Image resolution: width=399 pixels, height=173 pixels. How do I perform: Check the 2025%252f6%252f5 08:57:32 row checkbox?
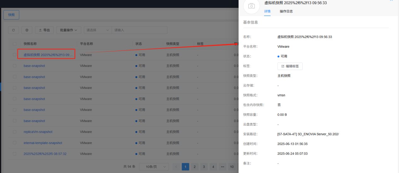point(14,154)
